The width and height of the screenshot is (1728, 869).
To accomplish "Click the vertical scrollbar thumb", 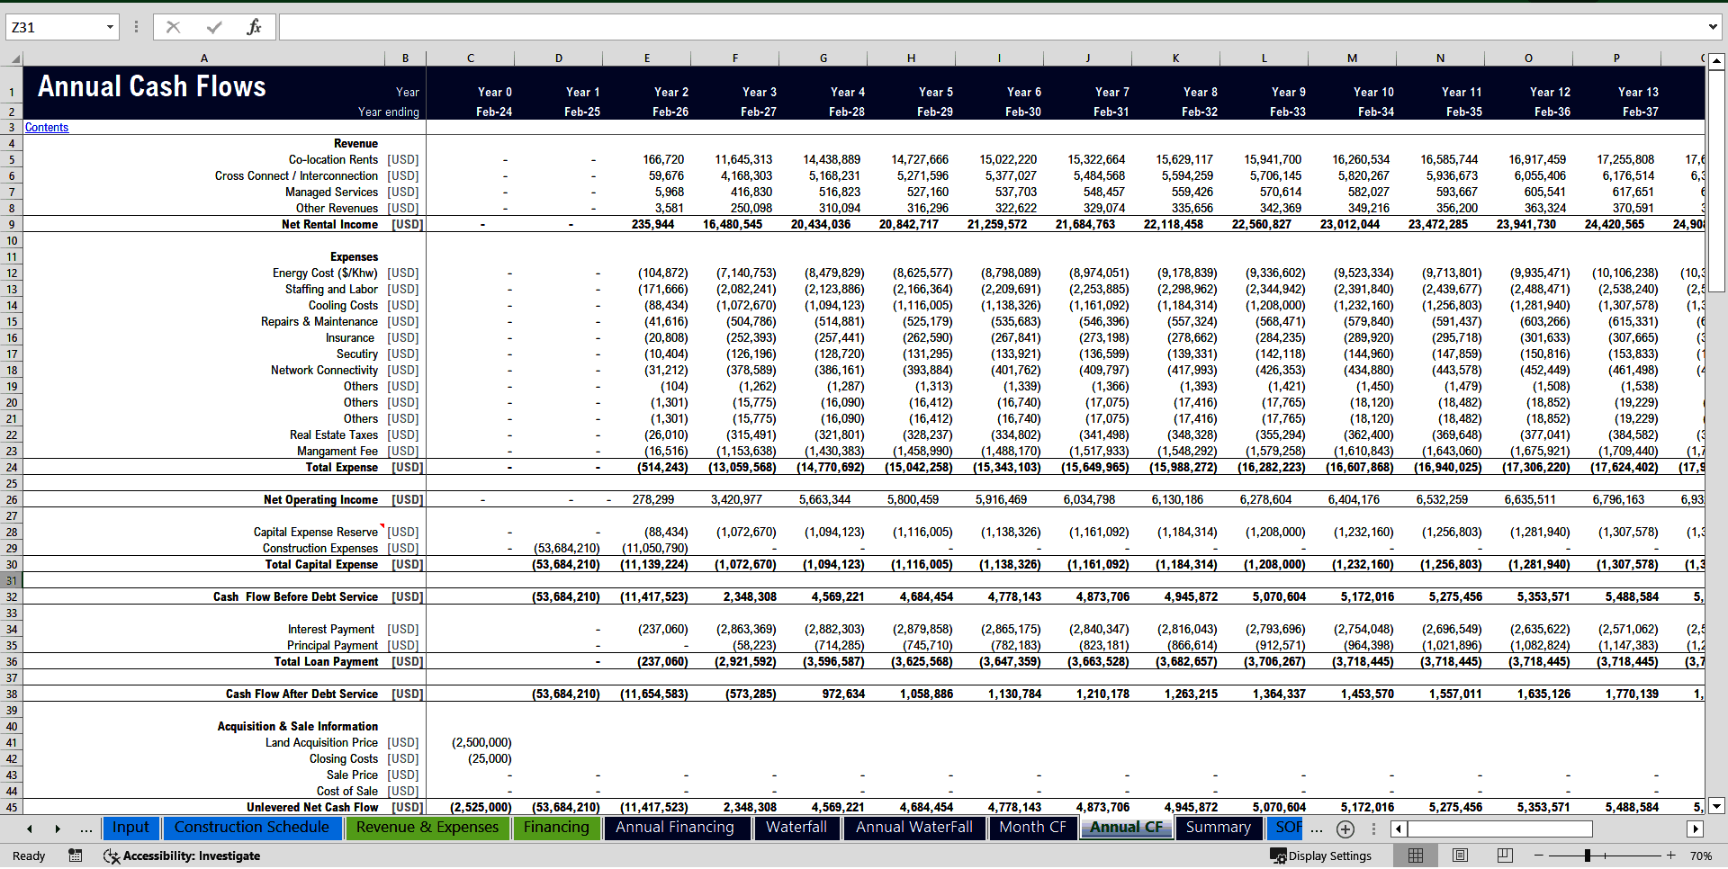I will click(x=1716, y=182).
